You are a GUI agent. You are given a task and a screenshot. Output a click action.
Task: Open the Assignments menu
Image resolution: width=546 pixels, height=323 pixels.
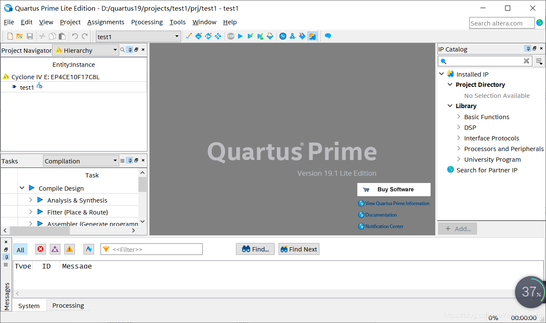tap(106, 22)
